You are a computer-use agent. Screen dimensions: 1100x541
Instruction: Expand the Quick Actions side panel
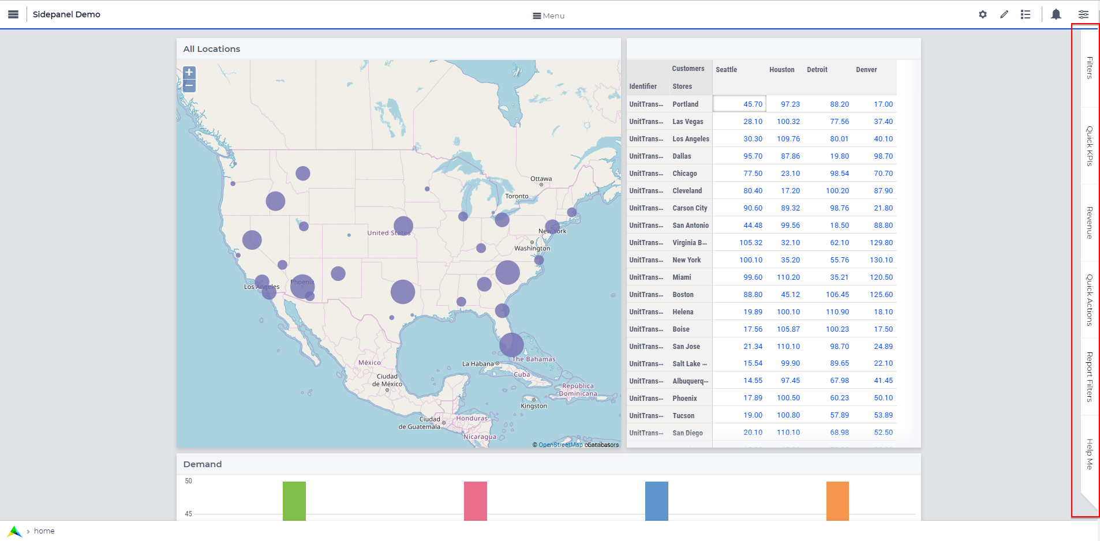[x=1089, y=300]
